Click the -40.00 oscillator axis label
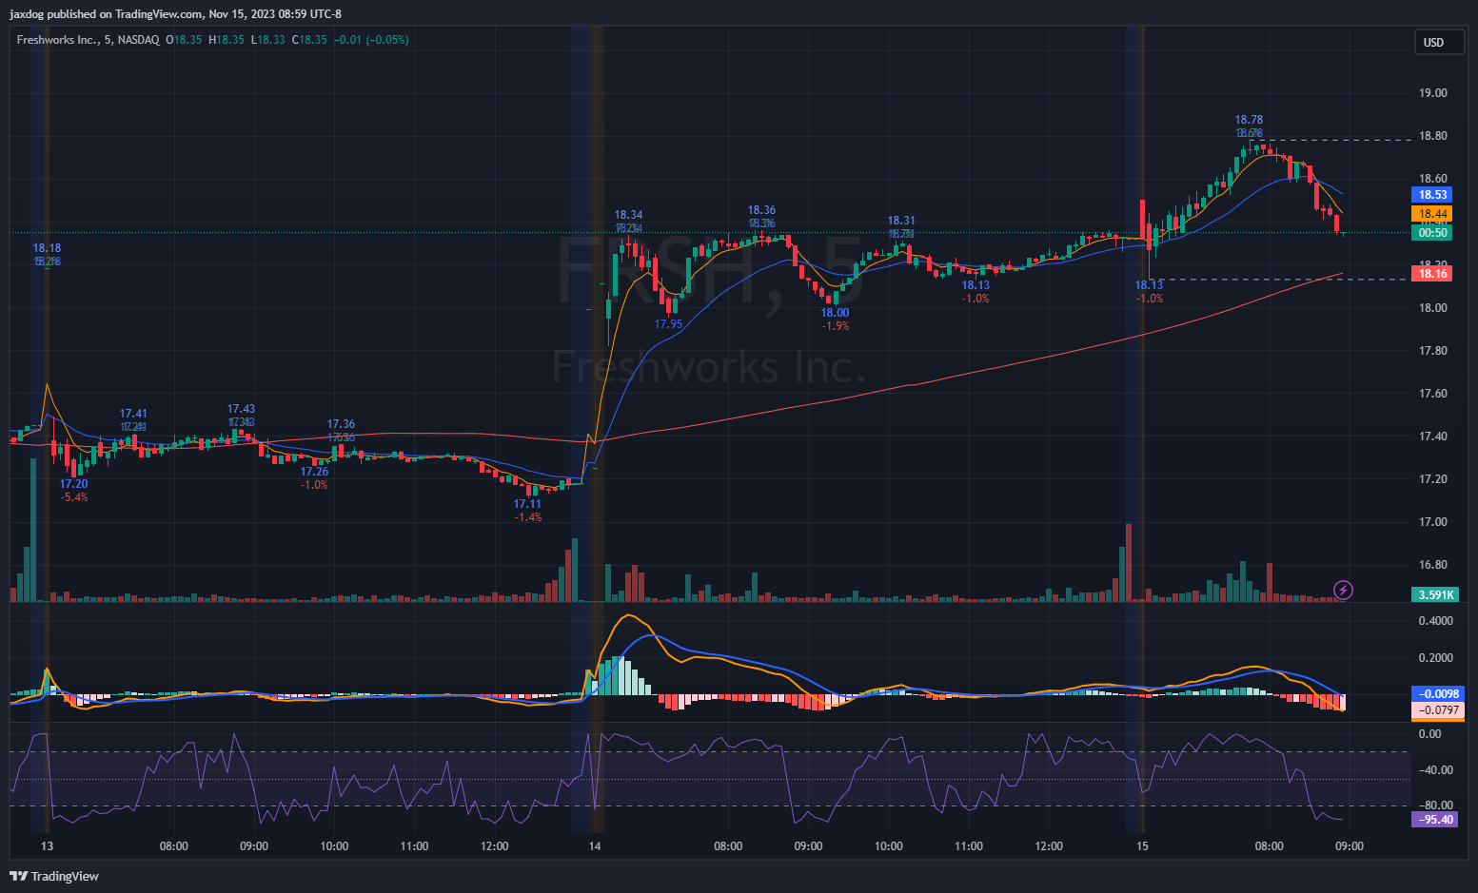Image resolution: width=1478 pixels, height=893 pixels. 1435,770
